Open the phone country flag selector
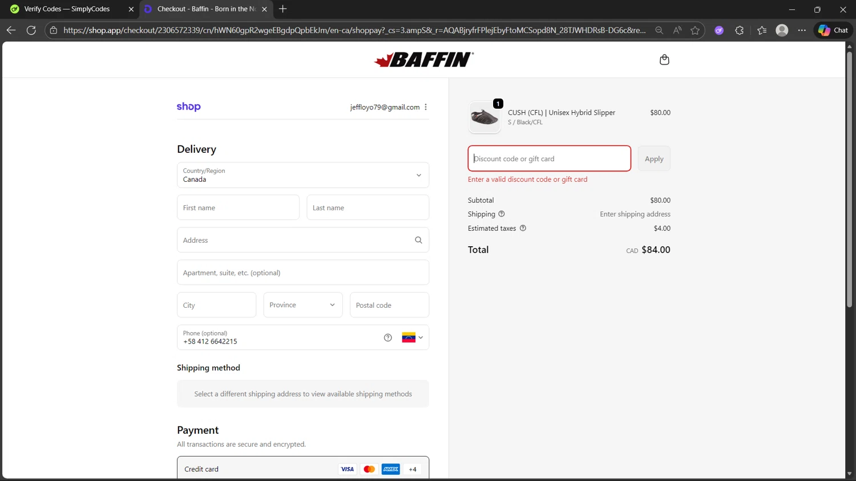This screenshot has height=481, width=856. pos(413,337)
